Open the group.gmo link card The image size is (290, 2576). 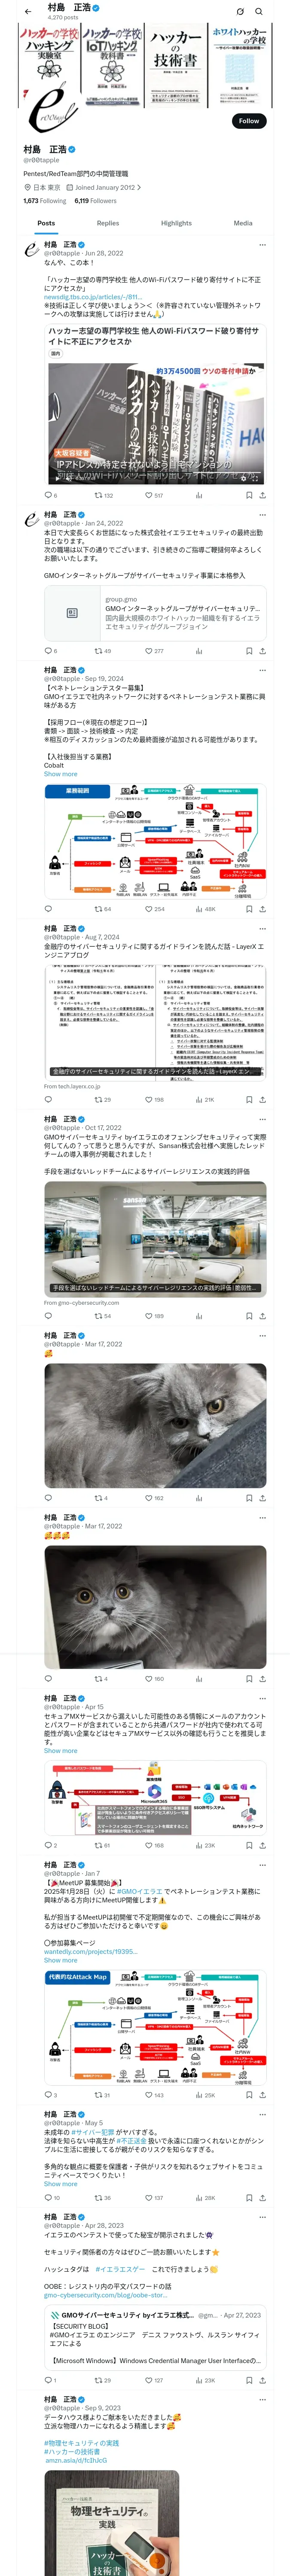[x=155, y=612]
